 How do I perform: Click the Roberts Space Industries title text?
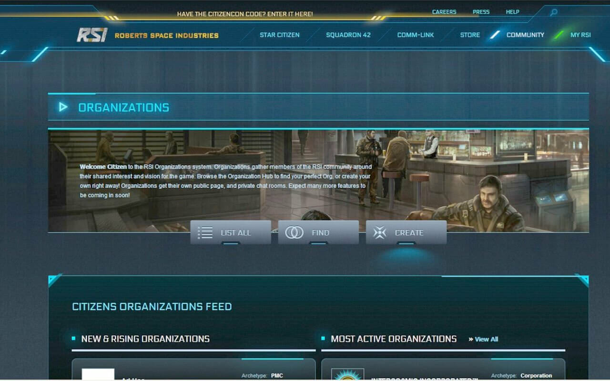(166, 35)
